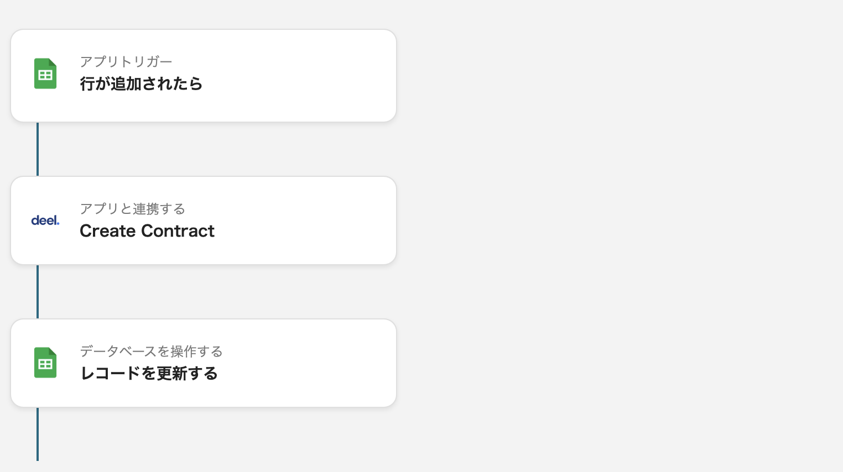This screenshot has width=843, height=472.
Task: Click the Google Sheets icon beside レコードを更新する
Action: (45, 363)
